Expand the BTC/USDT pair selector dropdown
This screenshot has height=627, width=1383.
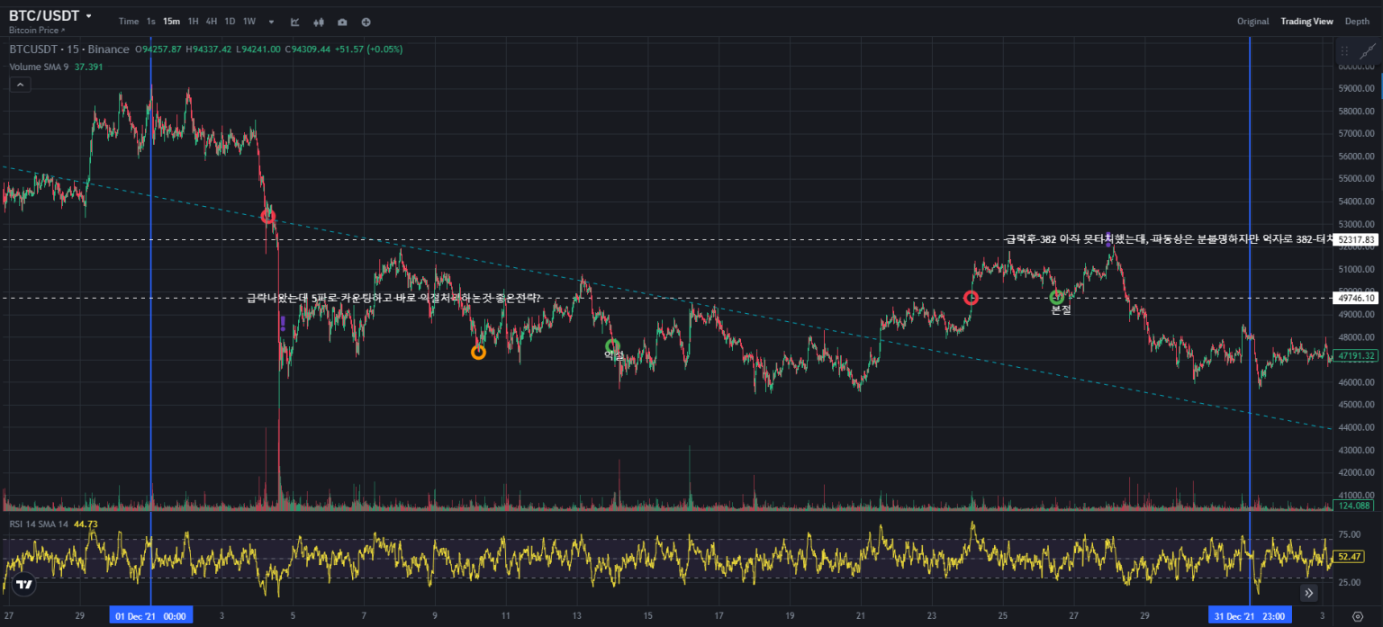click(88, 16)
